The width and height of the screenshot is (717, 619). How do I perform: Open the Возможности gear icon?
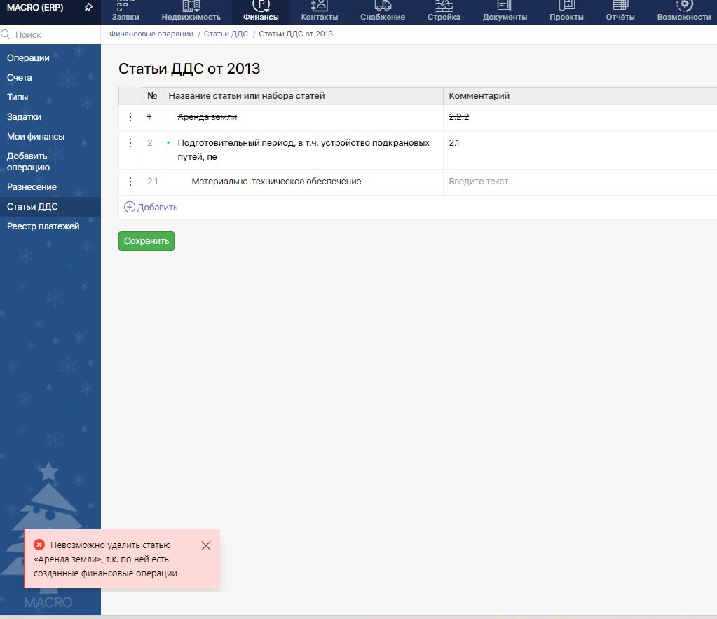pyautogui.click(x=684, y=6)
